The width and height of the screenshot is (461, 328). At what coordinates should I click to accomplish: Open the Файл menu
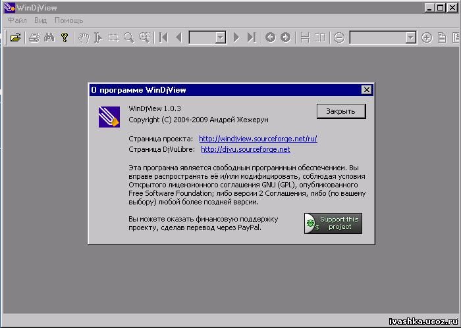click(17, 20)
